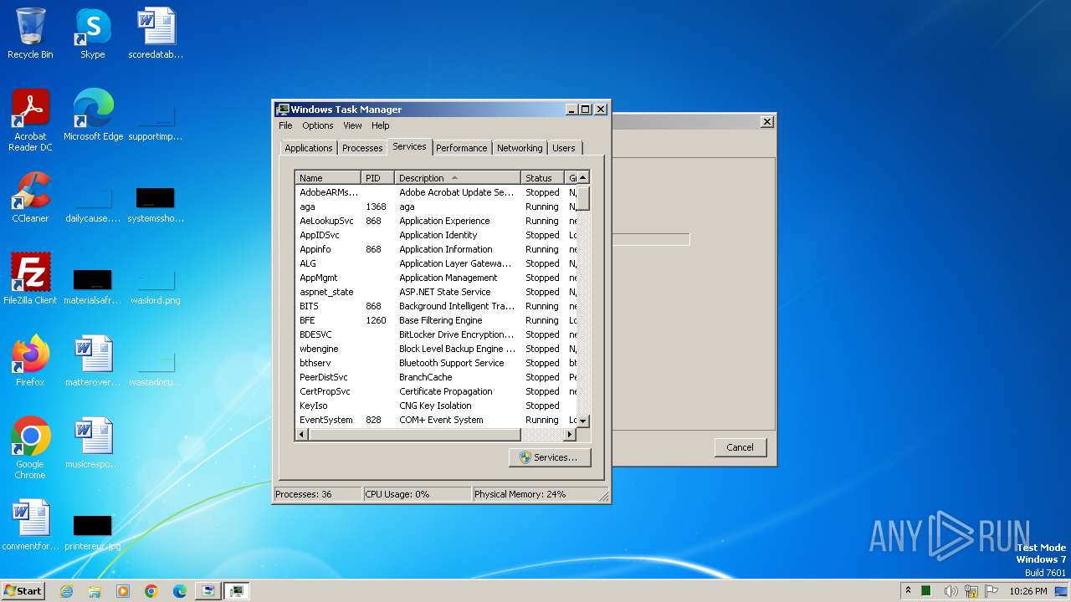
Task: Launch FileZilla Client shortcut
Action: click(x=30, y=279)
